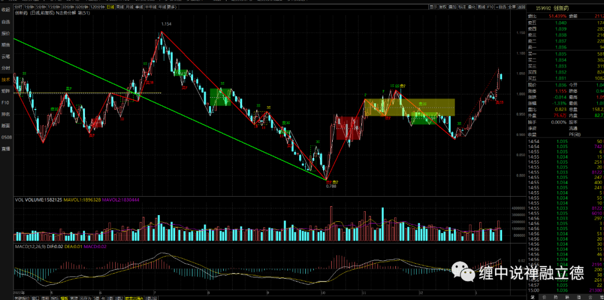Open F10 in the left sidebar
This screenshot has width=604, height=300.
point(6,103)
